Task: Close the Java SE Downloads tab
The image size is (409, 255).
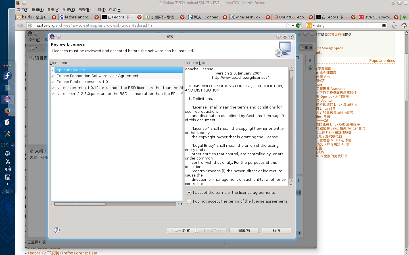Action: tap(396, 17)
